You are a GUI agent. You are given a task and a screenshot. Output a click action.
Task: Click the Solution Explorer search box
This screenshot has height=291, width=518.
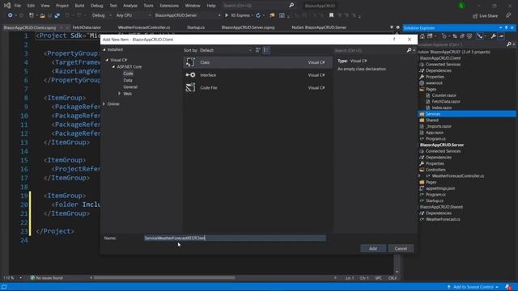(x=462, y=44)
